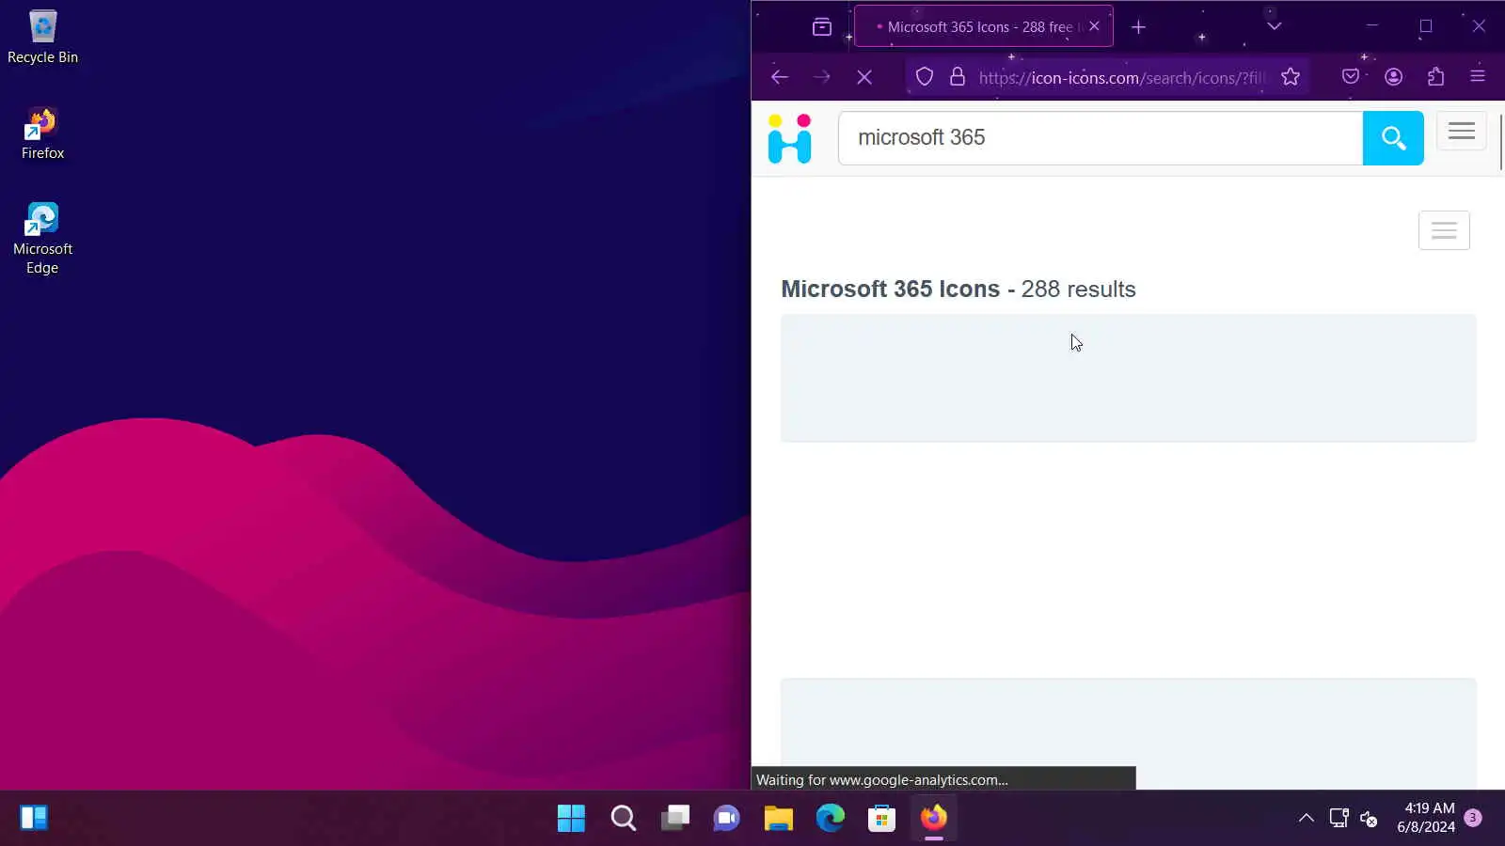1505x846 pixels.
Task: Open the Recycle Bin desktop icon
Action: pyautogui.click(x=42, y=38)
